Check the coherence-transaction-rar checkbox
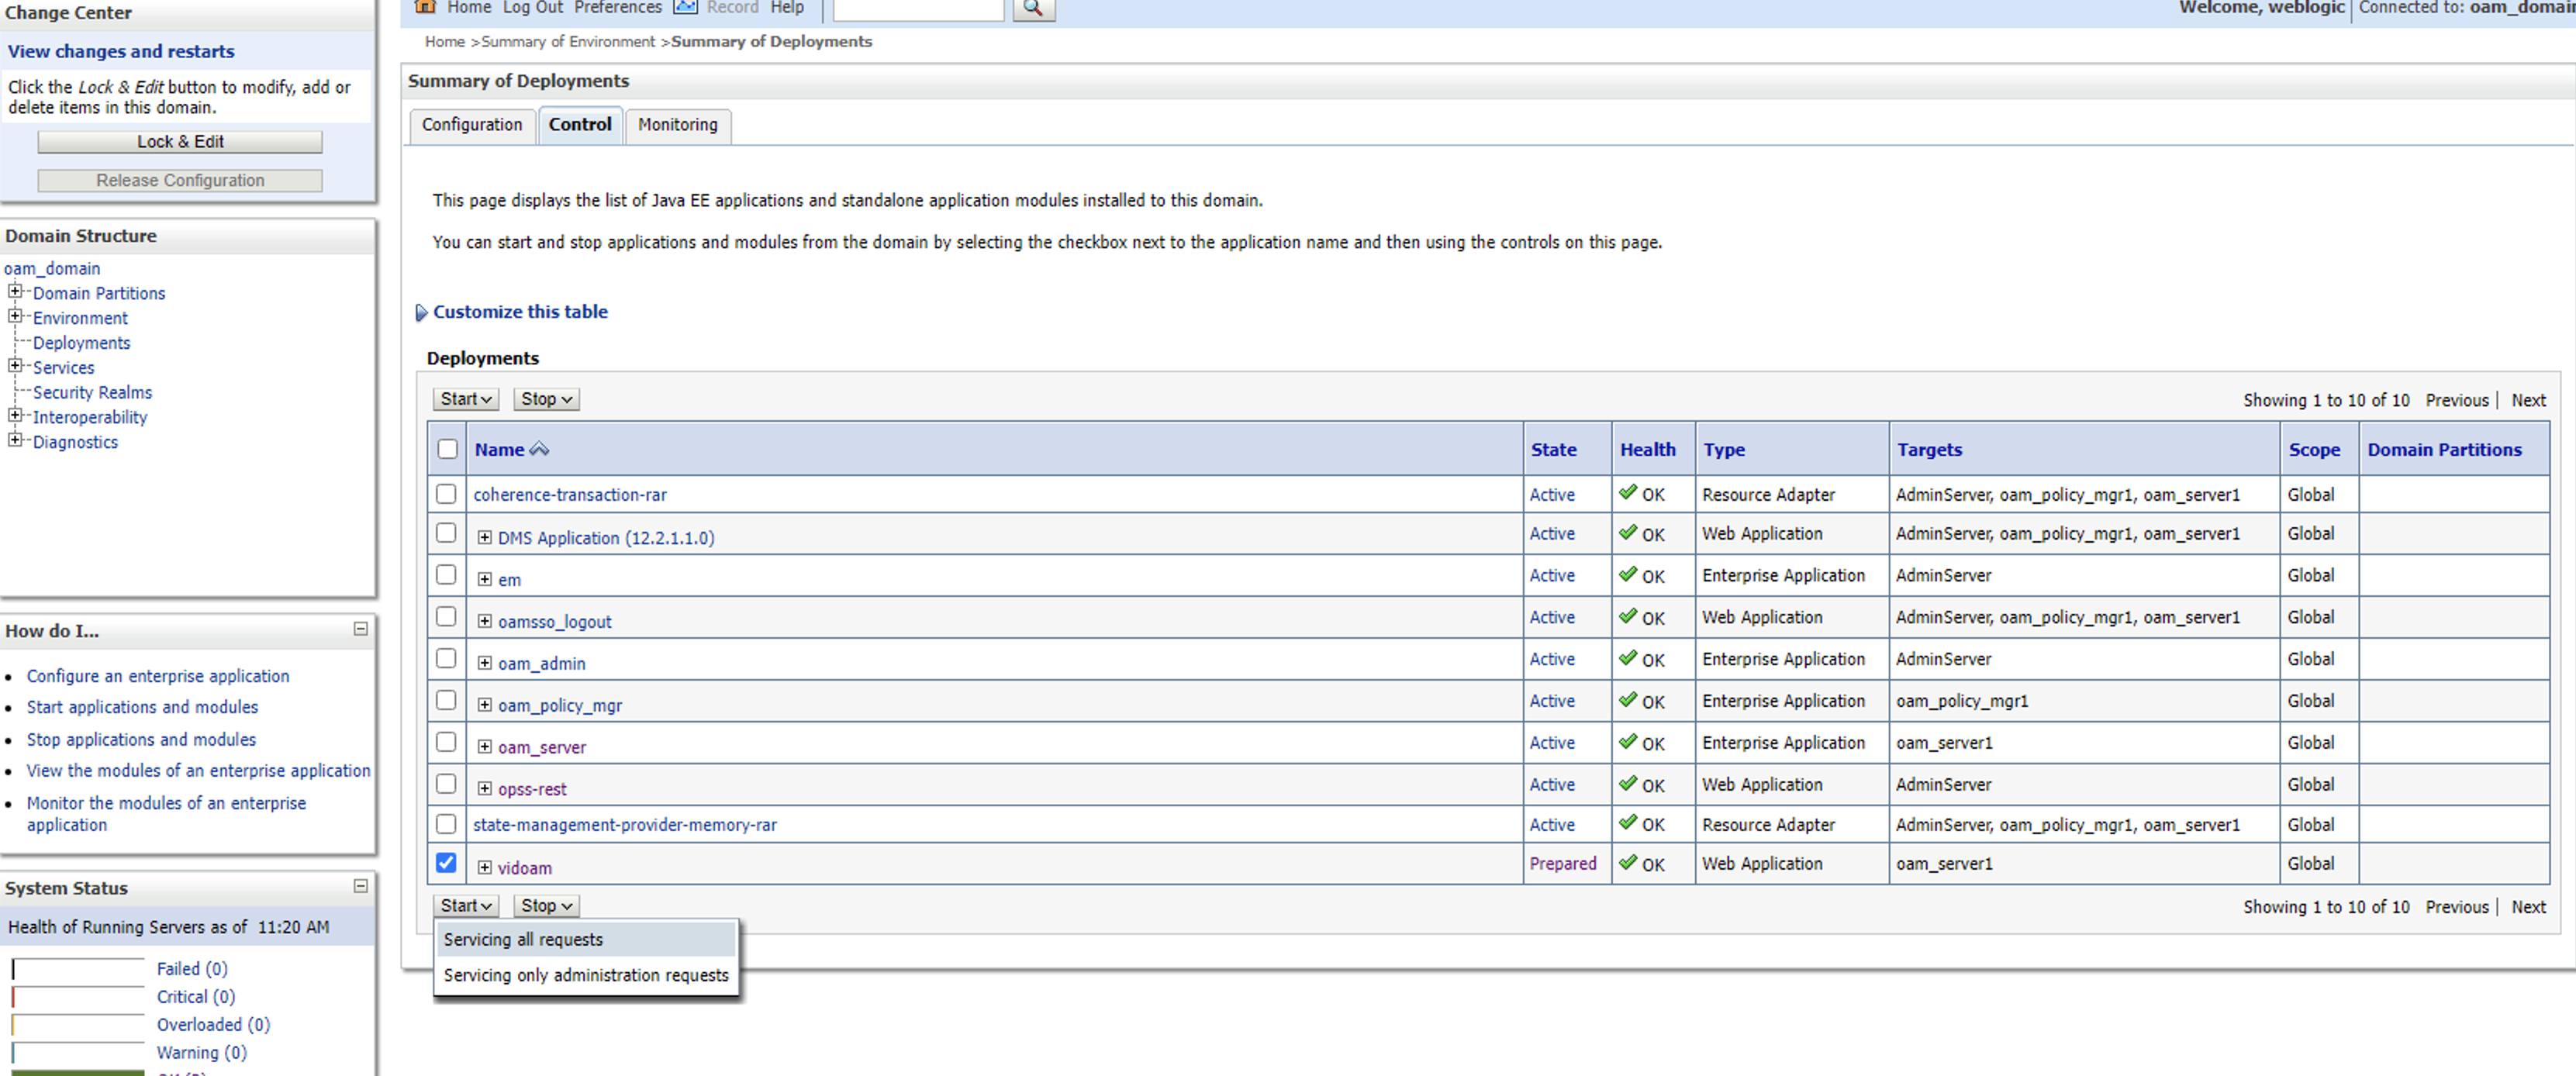 pos(446,494)
